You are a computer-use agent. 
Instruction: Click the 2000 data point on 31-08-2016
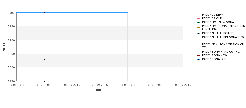[x=44, y=13]
